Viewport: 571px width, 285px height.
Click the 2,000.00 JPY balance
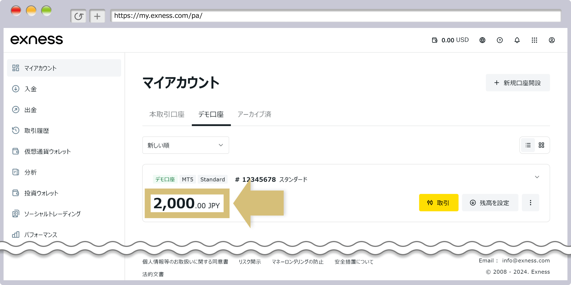click(187, 203)
